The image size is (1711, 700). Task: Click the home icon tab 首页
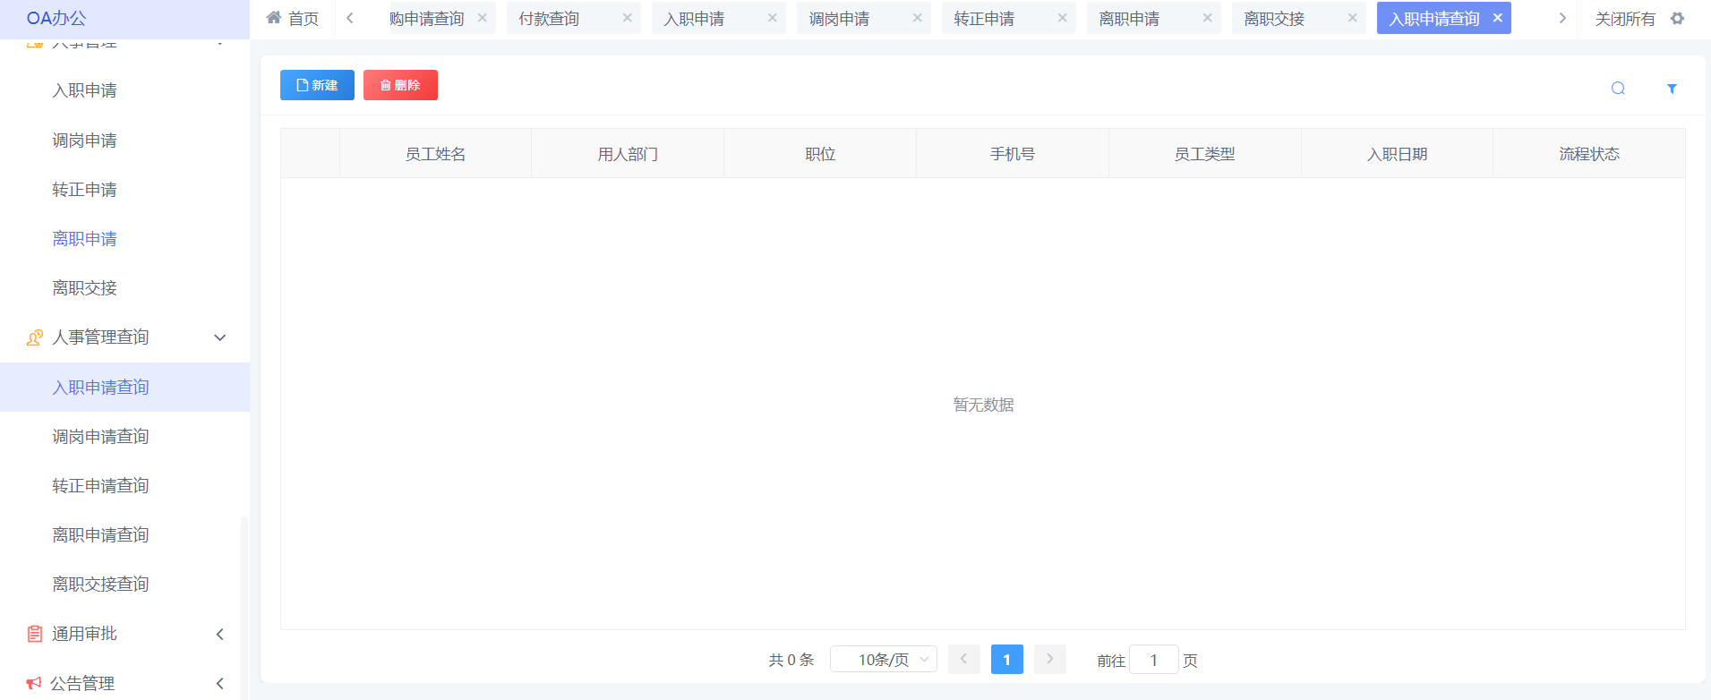click(293, 18)
